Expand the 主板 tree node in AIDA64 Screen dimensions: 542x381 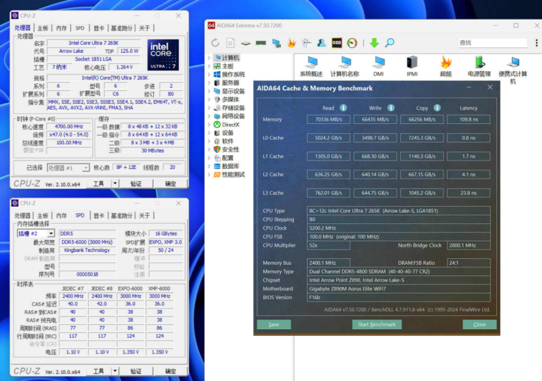pyautogui.click(x=209, y=66)
